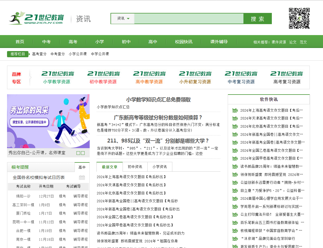The height and width of the screenshot is (248, 323).
Task: Open headline 211、985以及双一流 article
Action: [x=159, y=141]
